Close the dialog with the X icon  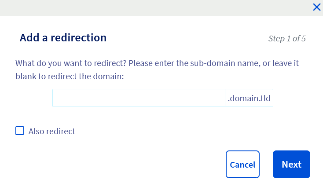[316, 7]
